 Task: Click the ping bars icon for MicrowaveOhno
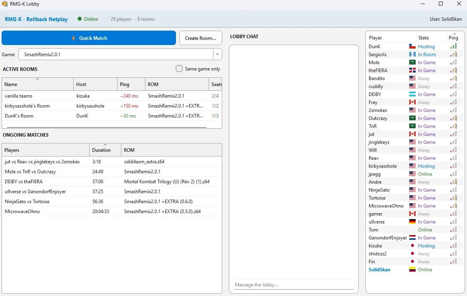pyautogui.click(x=453, y=206)
